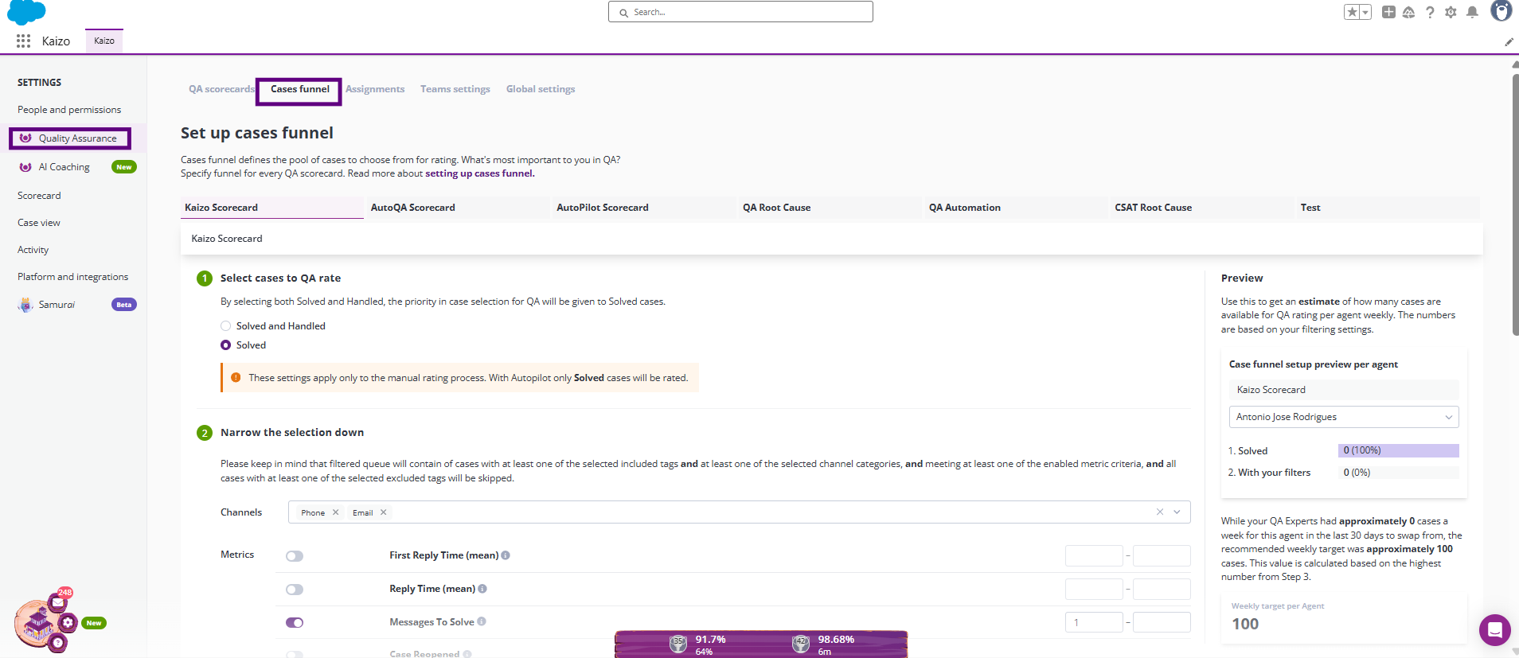Go to Scorecard in sidebar
Screen dimensions: 1519x658
tap(39, 196)
